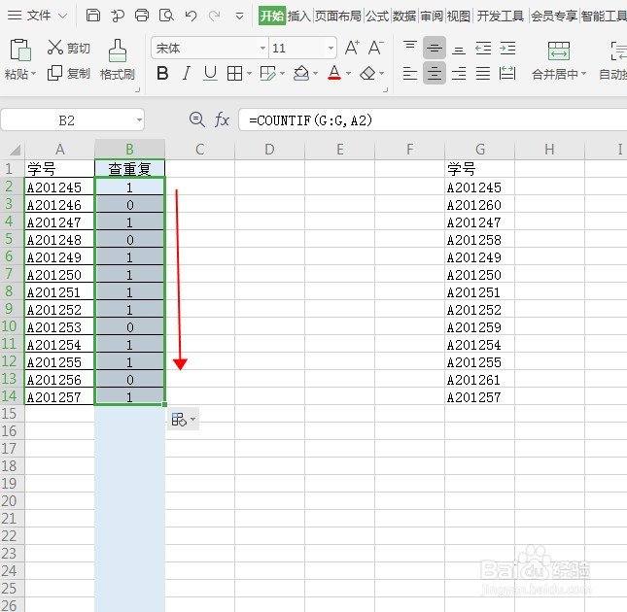627x612 pixels.
Task: Expand quick access toolbar customize arrow
Action: pos(239,16)
